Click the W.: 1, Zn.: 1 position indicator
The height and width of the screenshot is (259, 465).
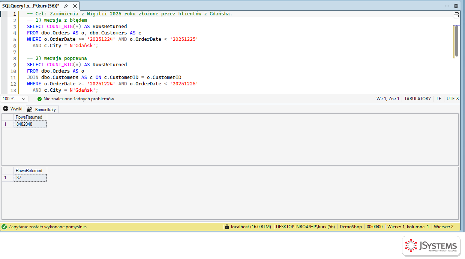pyautogui.click(x=388, y=99)
